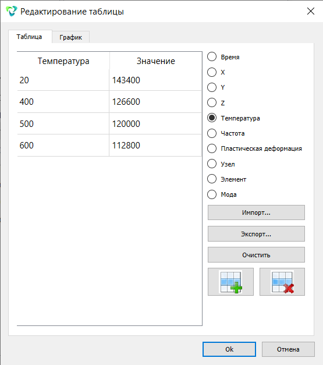Choose the Элемент radio option
The width and height of the screenshot is (323, 365).
[212, 179]
